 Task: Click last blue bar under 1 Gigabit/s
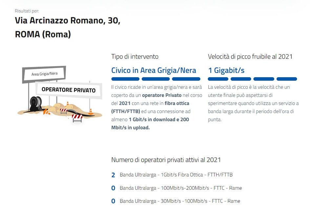pyautogui.click(x=287, y=79)
